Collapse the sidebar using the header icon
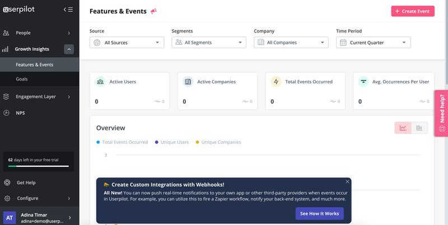 tap(68, 10)
